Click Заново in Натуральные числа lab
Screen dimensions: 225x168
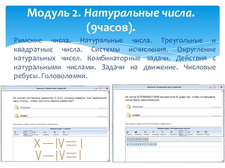[146, 133]
